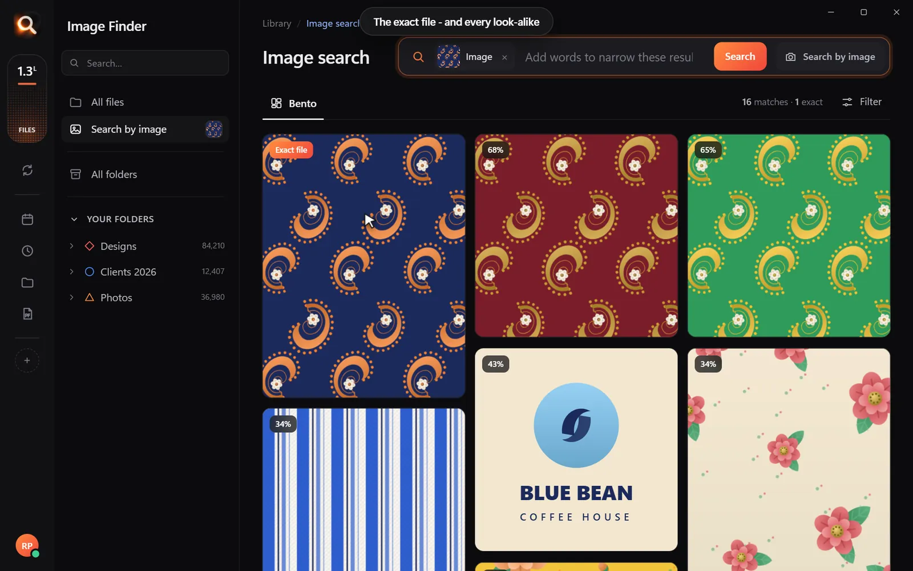The height and width of the screenshot is (571, 913).
Task: Collapse the YOUR FOLDERS section
Action: pos(74,219)
